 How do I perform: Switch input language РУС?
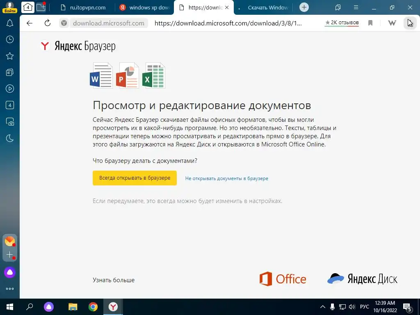364,307
